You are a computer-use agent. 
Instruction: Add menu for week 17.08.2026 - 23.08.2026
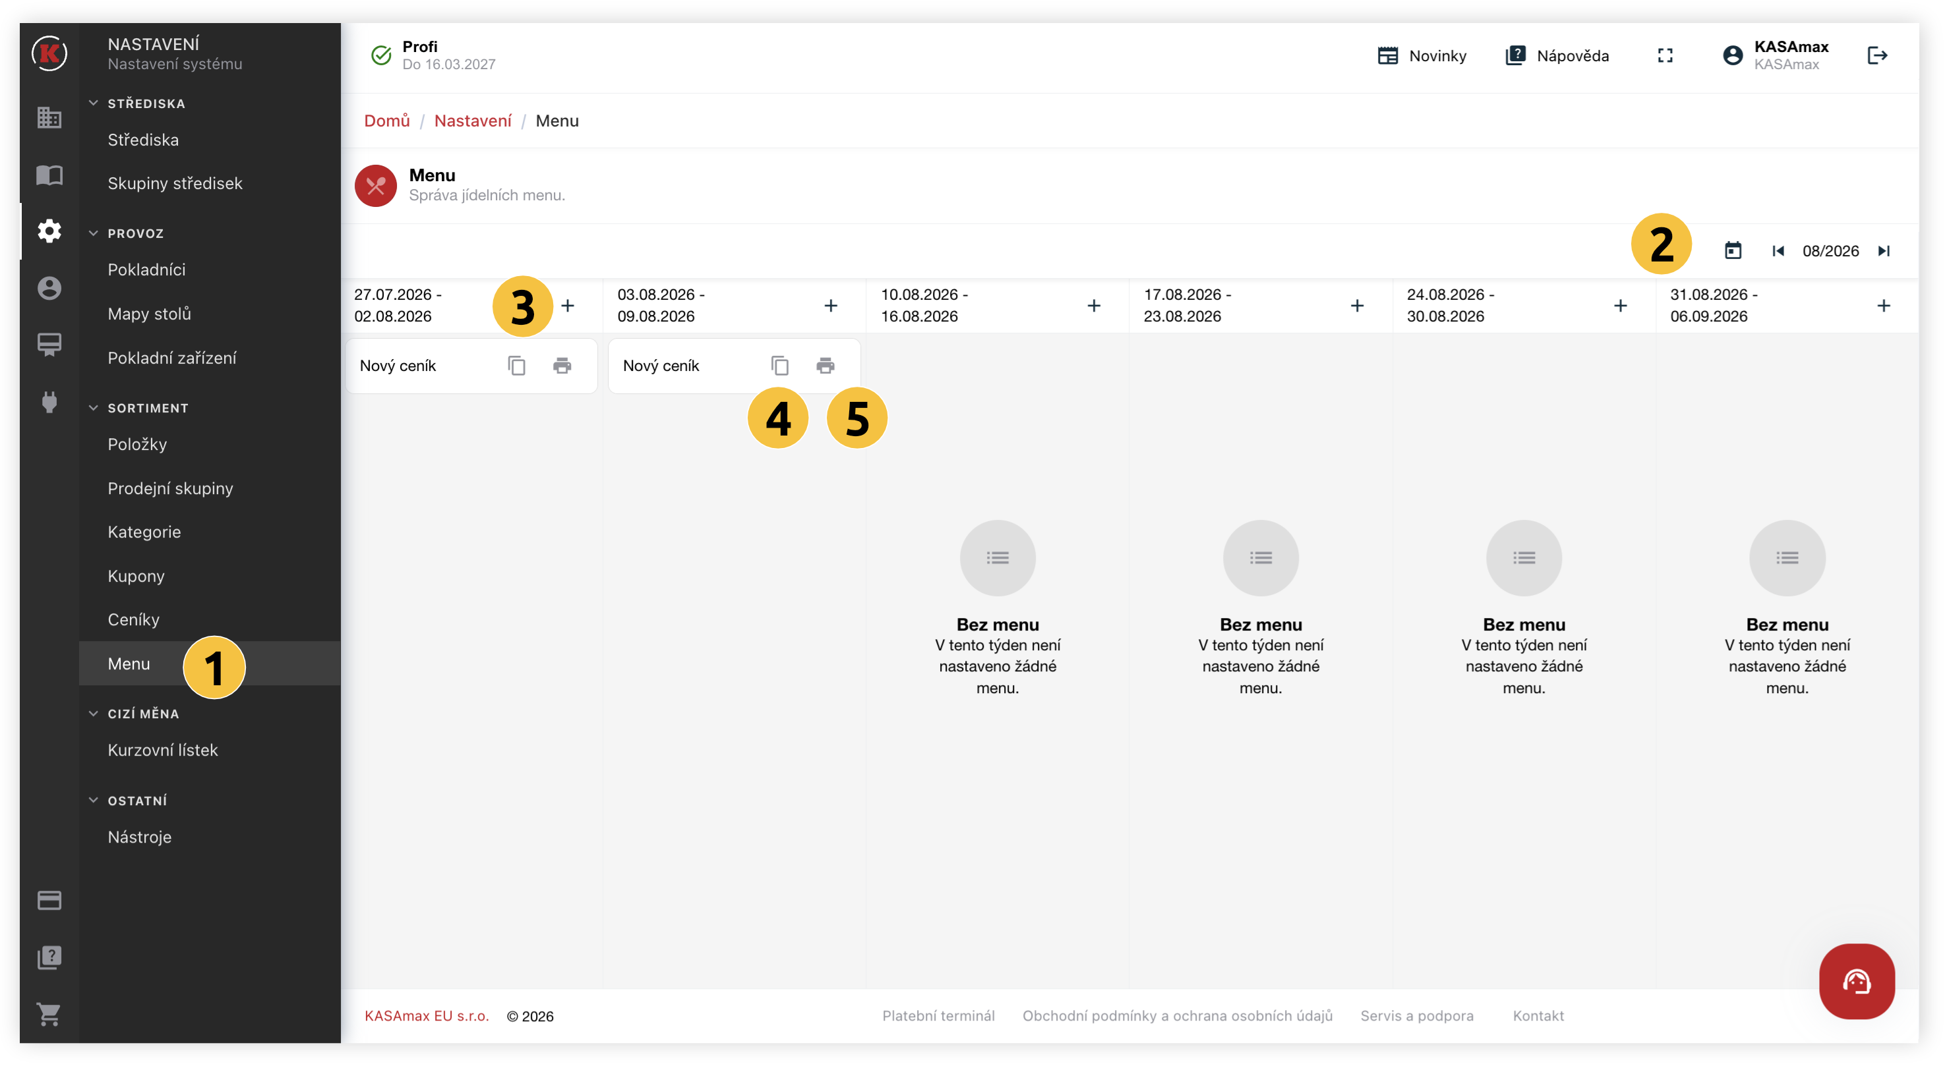pos(1358,305)
